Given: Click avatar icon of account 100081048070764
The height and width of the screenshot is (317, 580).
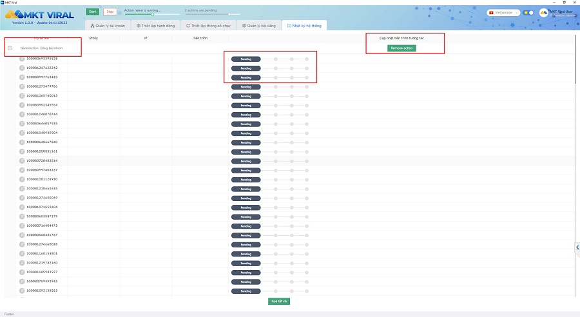Looking at the screenshot, I should (22, 114).
